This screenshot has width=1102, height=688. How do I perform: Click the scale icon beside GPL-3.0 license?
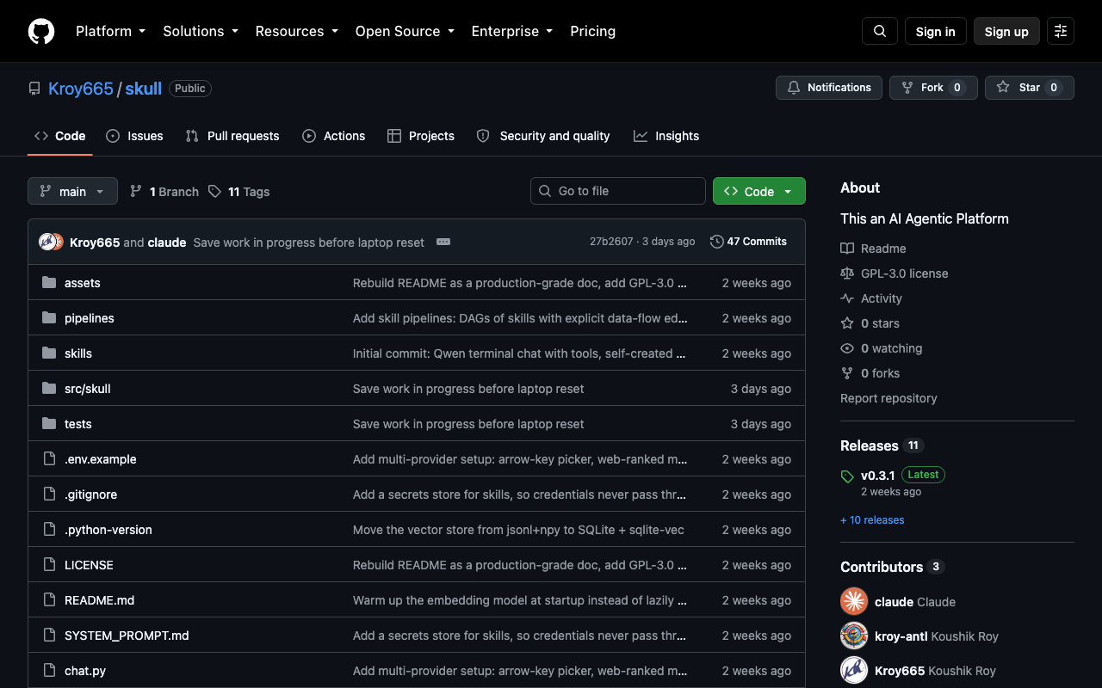point(847,273)
